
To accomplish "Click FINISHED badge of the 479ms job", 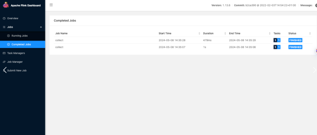I will click(x=295, y=40).
